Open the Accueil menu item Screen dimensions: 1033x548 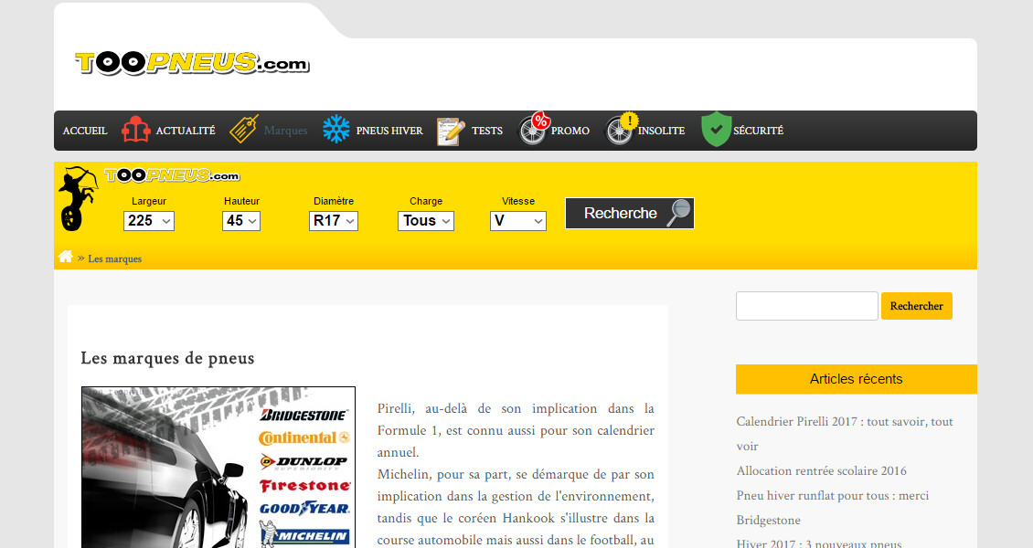click(x=85, y=131)
